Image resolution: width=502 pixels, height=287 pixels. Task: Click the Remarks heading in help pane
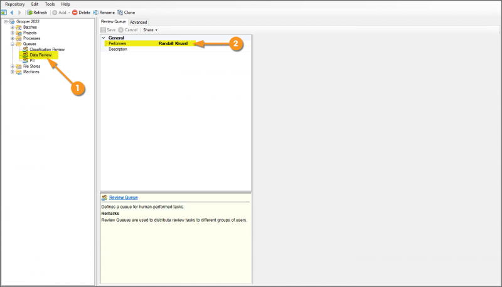click(x=110, y=214)
